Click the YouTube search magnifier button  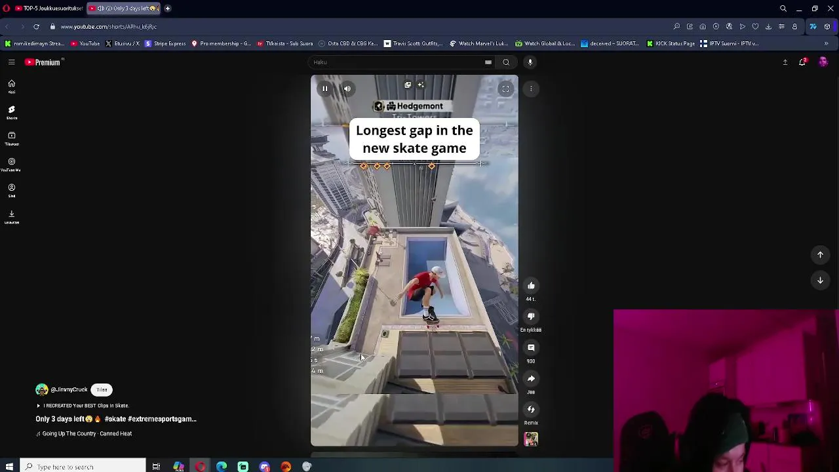[x=506, y=62]
